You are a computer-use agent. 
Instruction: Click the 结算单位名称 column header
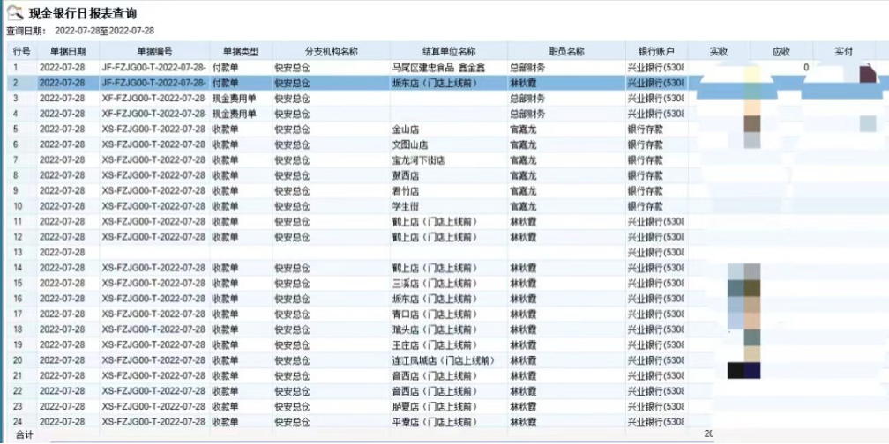tap(448, 52)
